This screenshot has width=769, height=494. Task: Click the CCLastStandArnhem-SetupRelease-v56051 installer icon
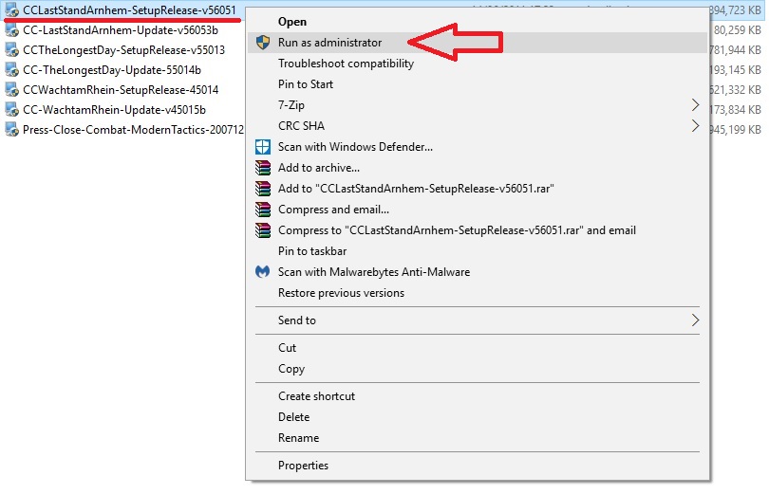pyautogui.click(x=11, y=9)
